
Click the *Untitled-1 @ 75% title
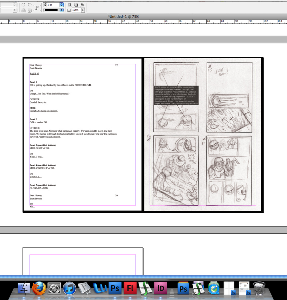(124, 17)
